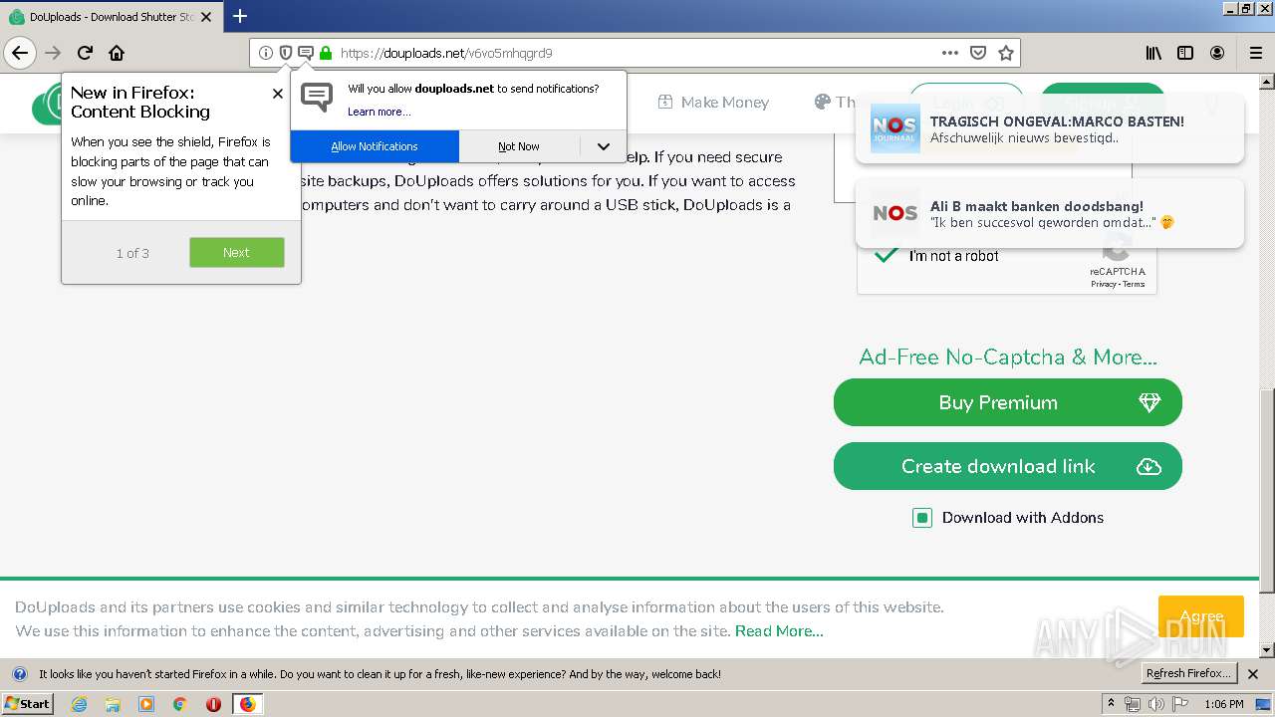
Task: Click the URL address bar field
Action: 636,53
